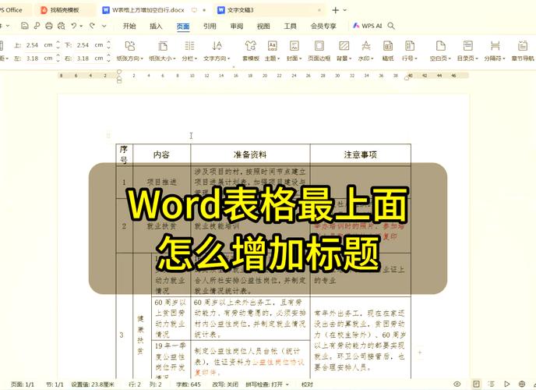The width and height of the screenshot is (536, 390).
Task: Click the 背景 background icon
Action: click(344, 46)
